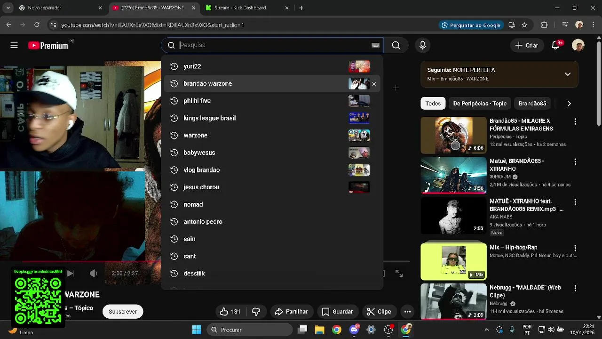The width and height of the screenshot is (602, 339).
Task: Choose the 'kings league brasil' suggestion
Action: click(272, 118)
